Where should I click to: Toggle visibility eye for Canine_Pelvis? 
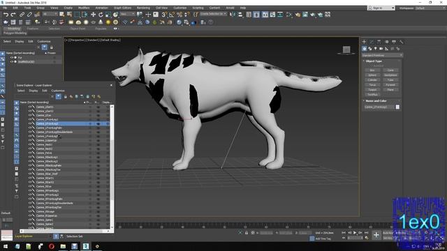pos(30,153)
